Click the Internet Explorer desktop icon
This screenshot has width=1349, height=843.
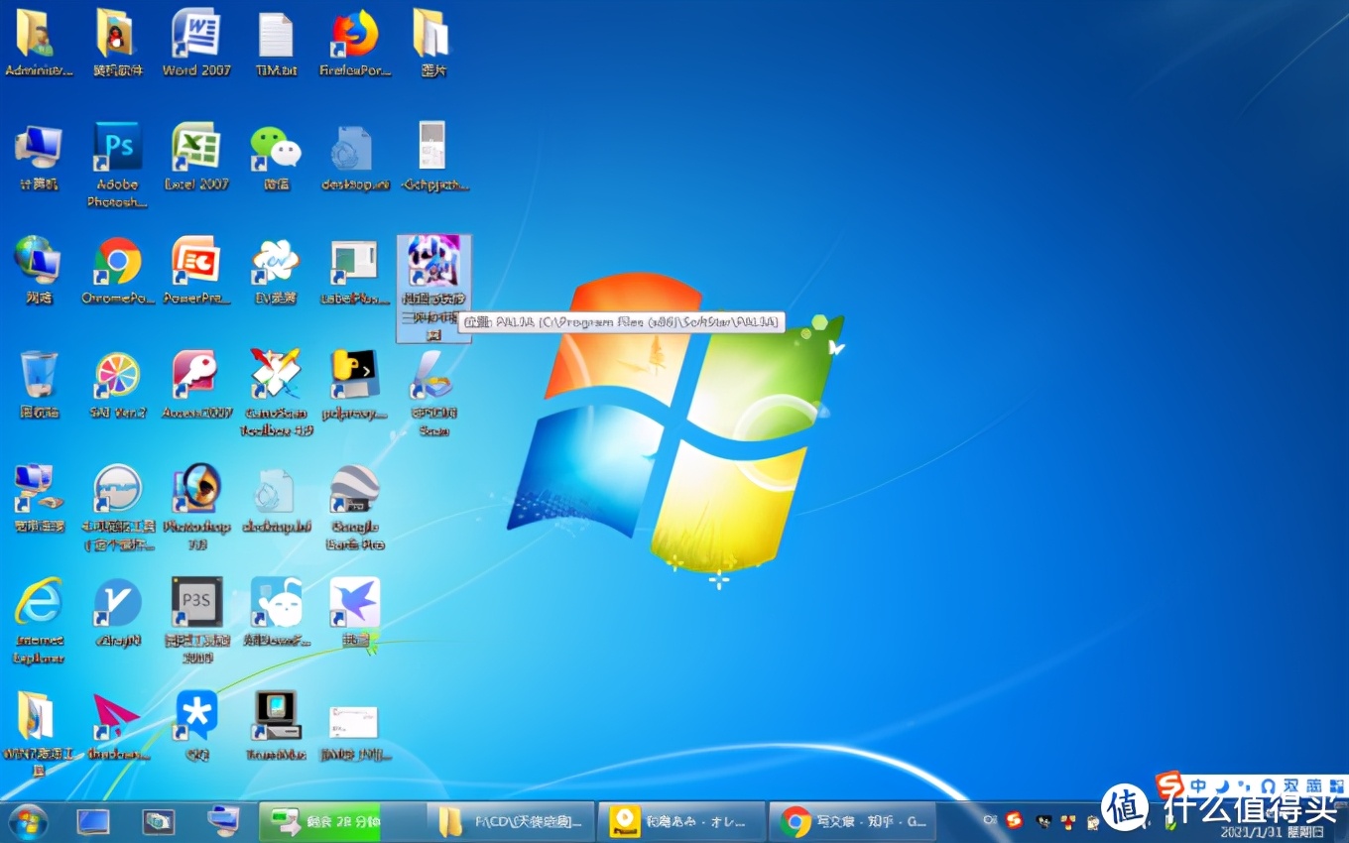pos(39,605)
